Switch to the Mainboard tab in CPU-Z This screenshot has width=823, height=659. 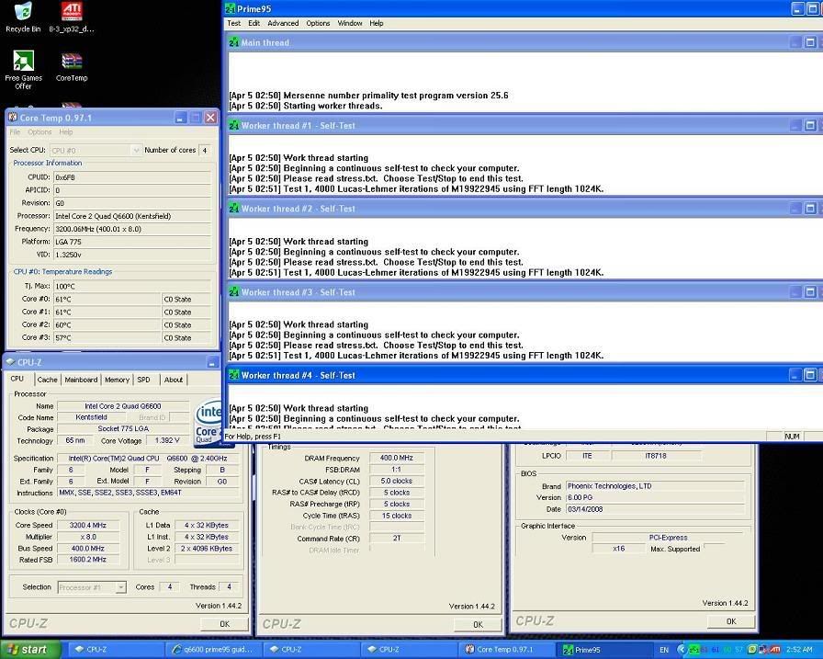[82, 380]
